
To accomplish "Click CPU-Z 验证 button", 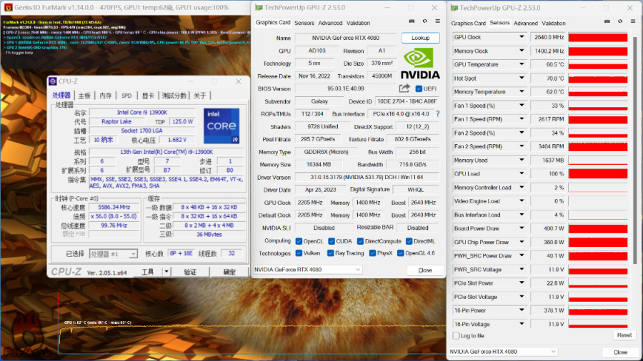I will [190, 272].
